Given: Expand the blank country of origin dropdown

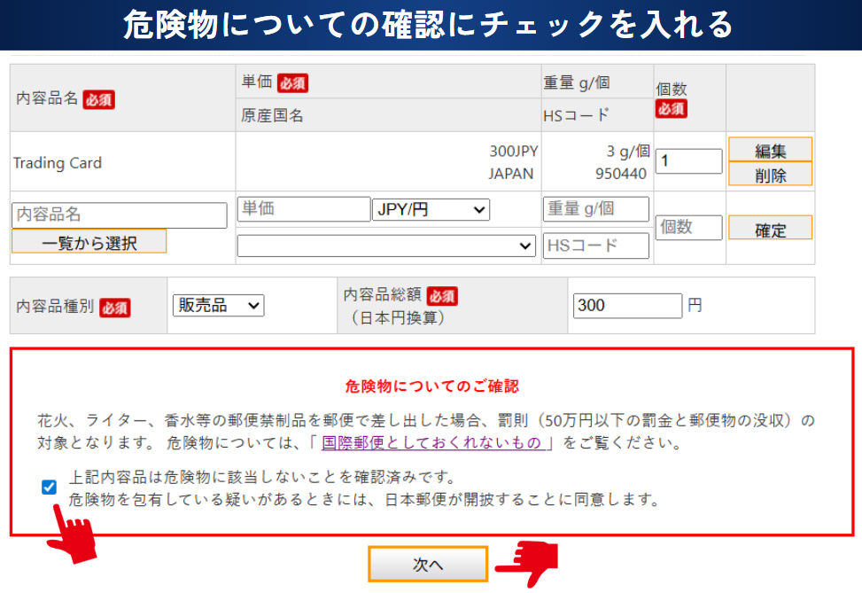Looking at the screenshot, I should [386, 246].
